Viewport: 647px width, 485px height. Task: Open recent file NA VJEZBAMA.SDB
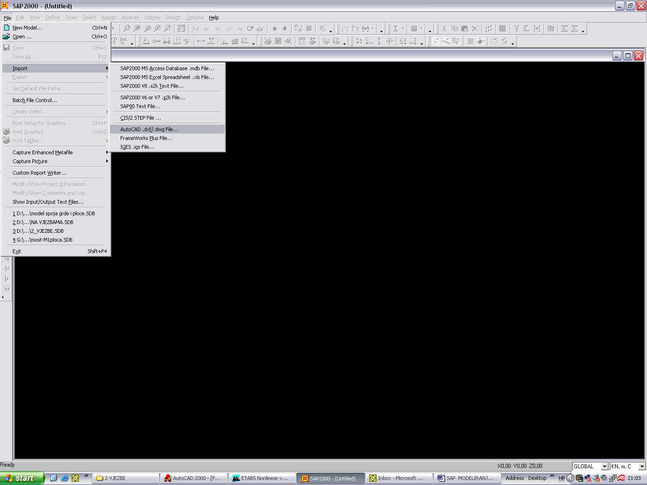(56, 222)
